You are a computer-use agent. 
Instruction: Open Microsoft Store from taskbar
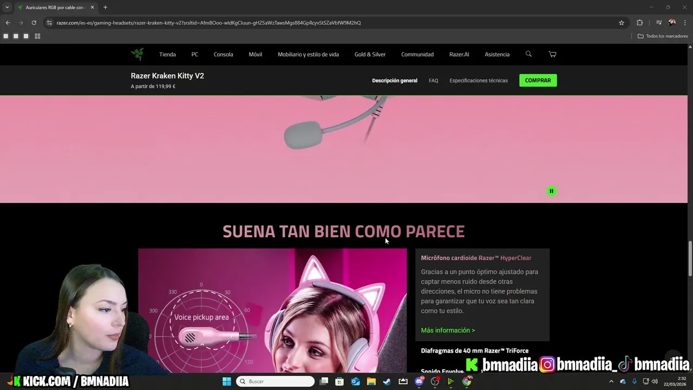point(339,381)
